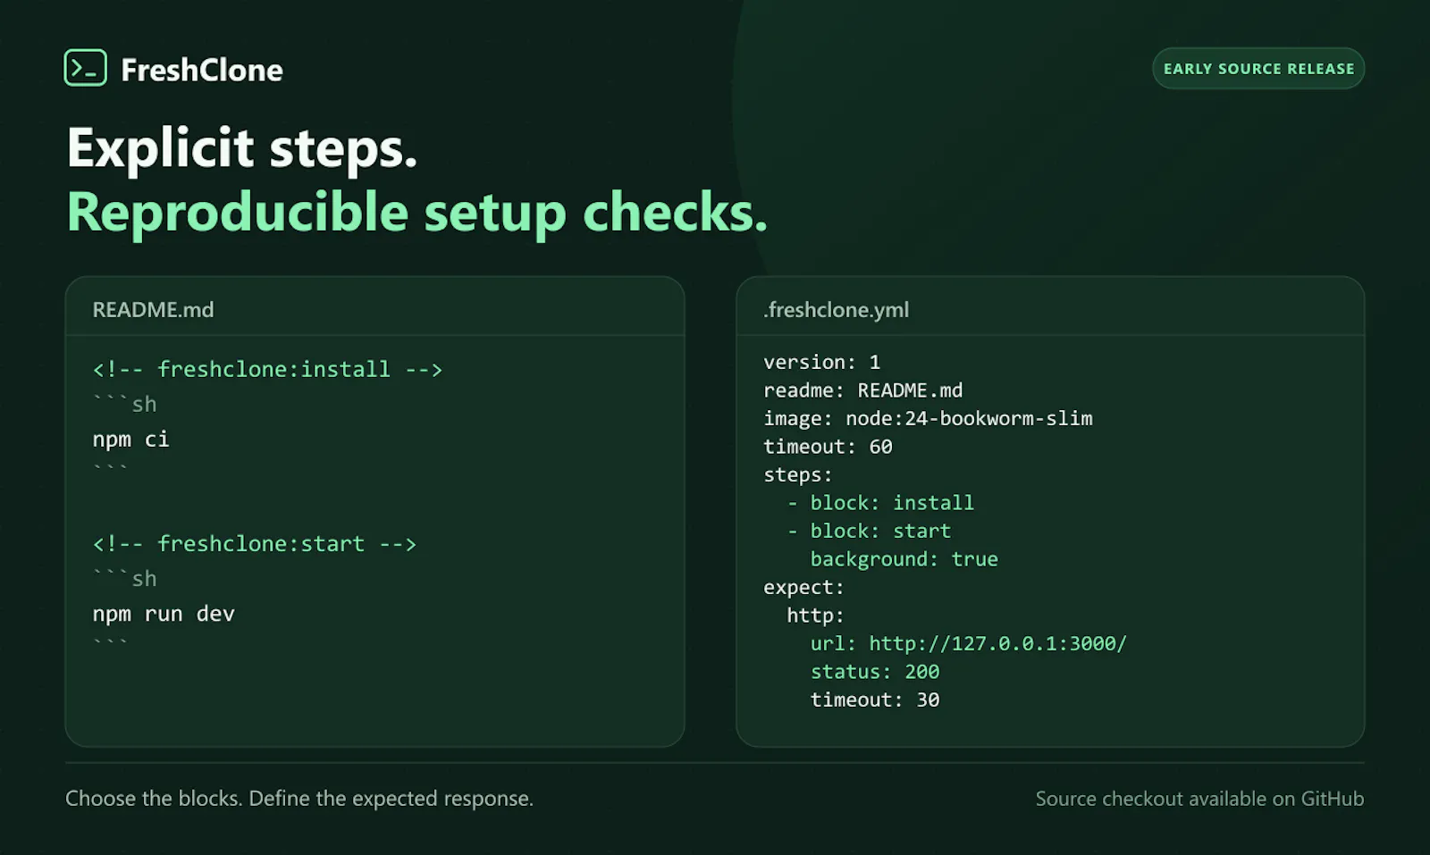Click the 'background: true' line

pos(904,559)
